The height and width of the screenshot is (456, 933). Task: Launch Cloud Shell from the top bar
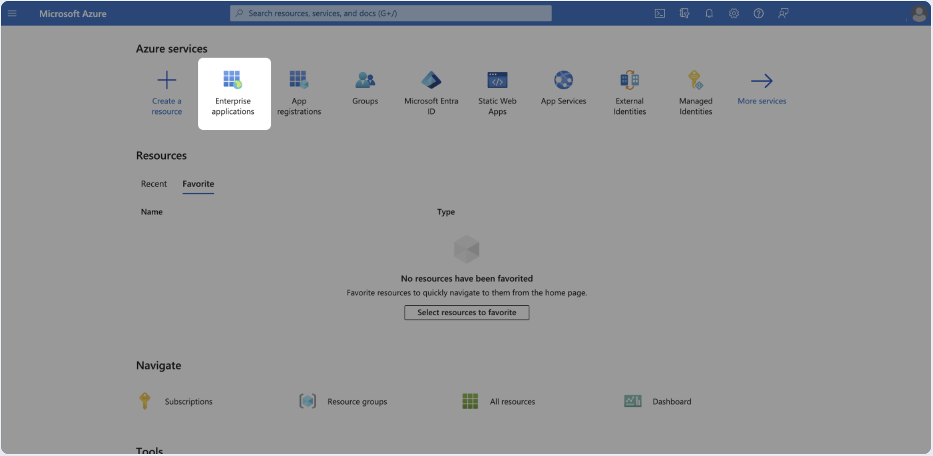(660, 14)
